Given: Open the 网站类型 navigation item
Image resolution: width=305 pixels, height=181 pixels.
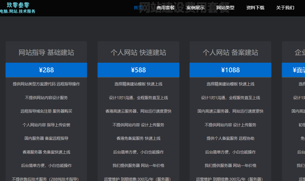Looking at the screenshot, I should 224,8.
